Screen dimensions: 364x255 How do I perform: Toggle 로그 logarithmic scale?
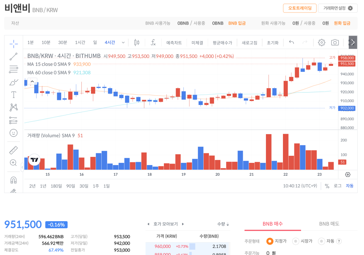(338, 186)
